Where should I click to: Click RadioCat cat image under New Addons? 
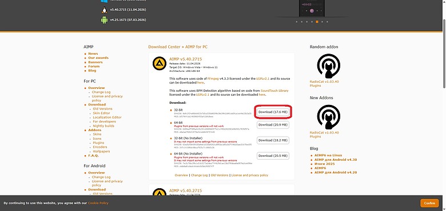[x=328, y=117]
